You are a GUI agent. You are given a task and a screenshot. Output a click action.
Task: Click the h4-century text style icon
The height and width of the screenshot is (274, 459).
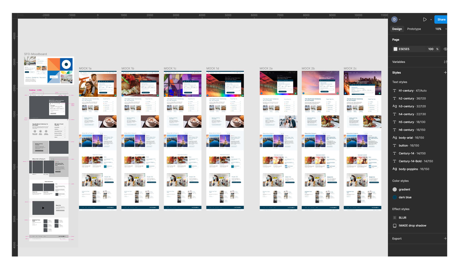click(x=395, y=114)
